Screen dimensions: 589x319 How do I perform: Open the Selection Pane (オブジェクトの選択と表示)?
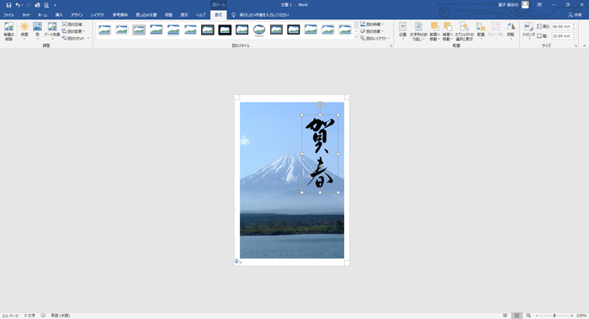tap(464, 31)
